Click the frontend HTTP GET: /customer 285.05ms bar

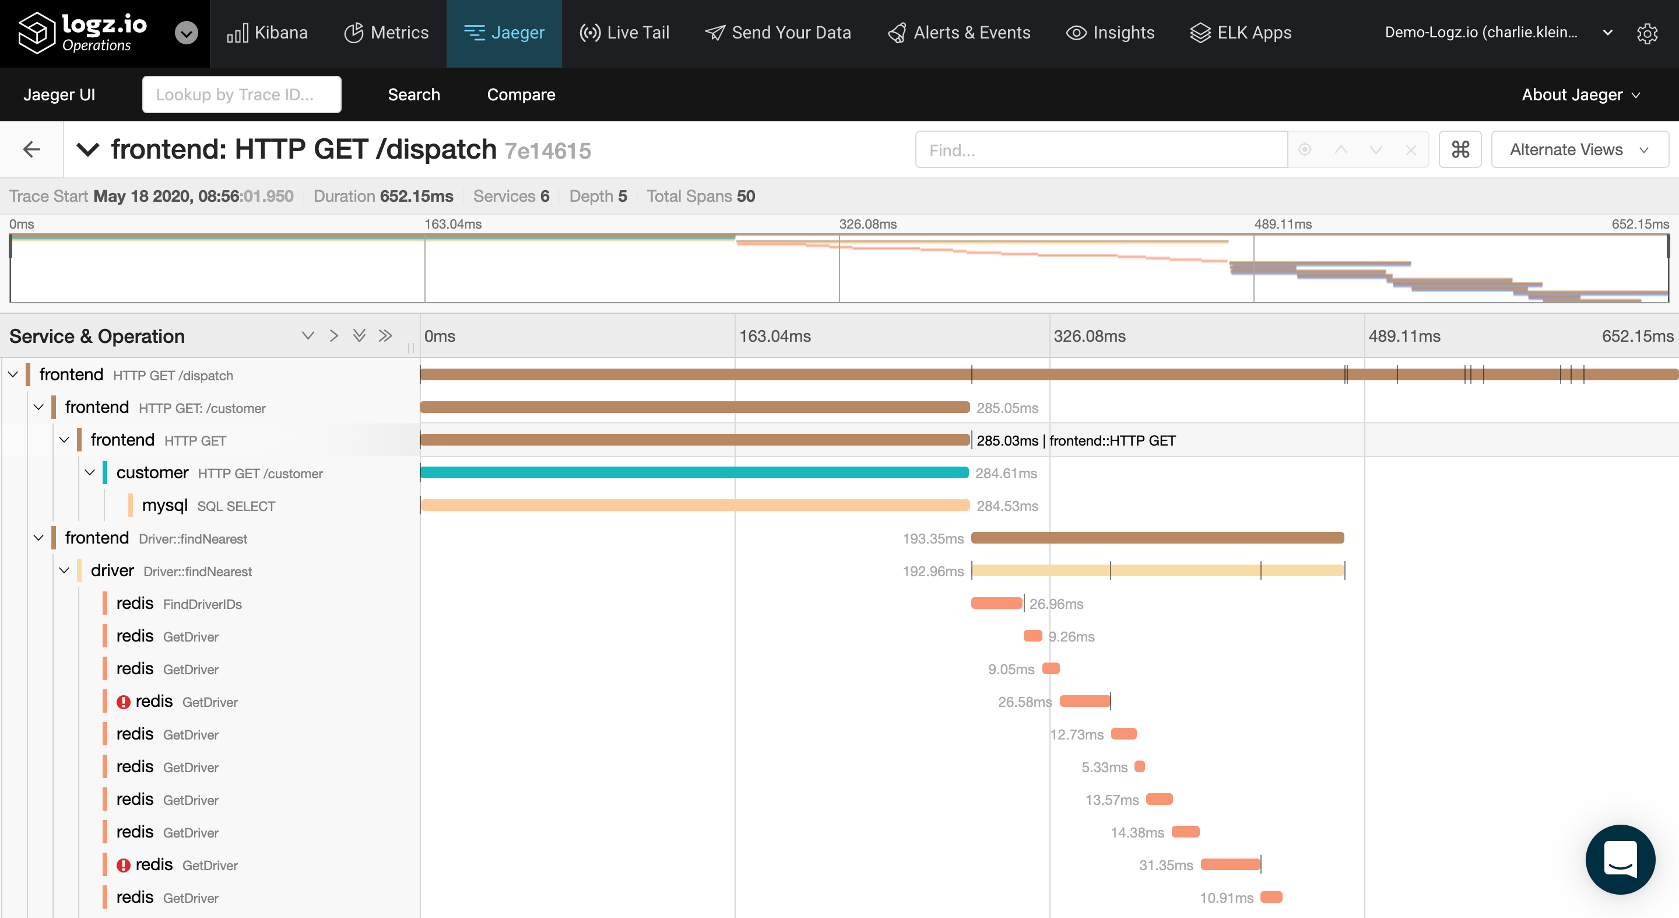[695, 407]
